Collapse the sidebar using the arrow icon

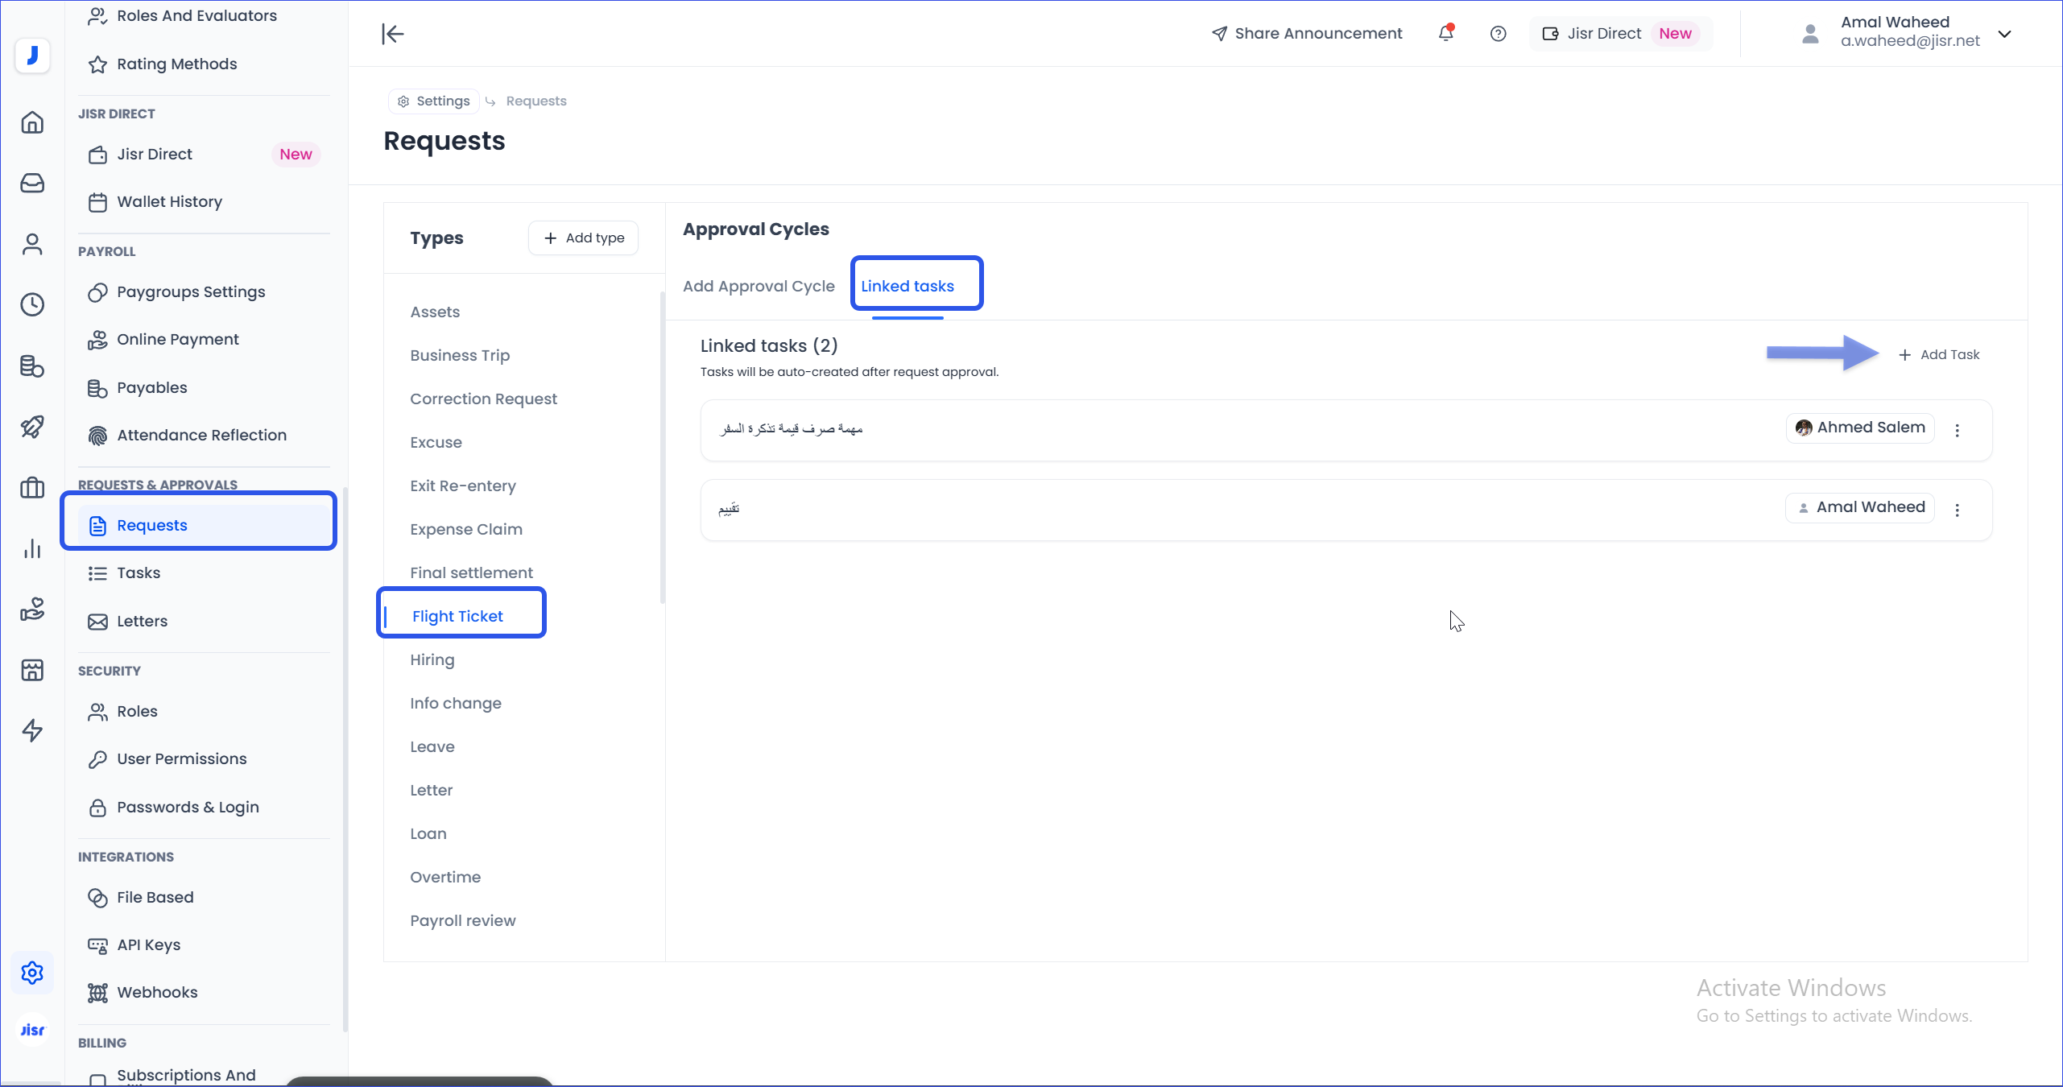point(392,34)
